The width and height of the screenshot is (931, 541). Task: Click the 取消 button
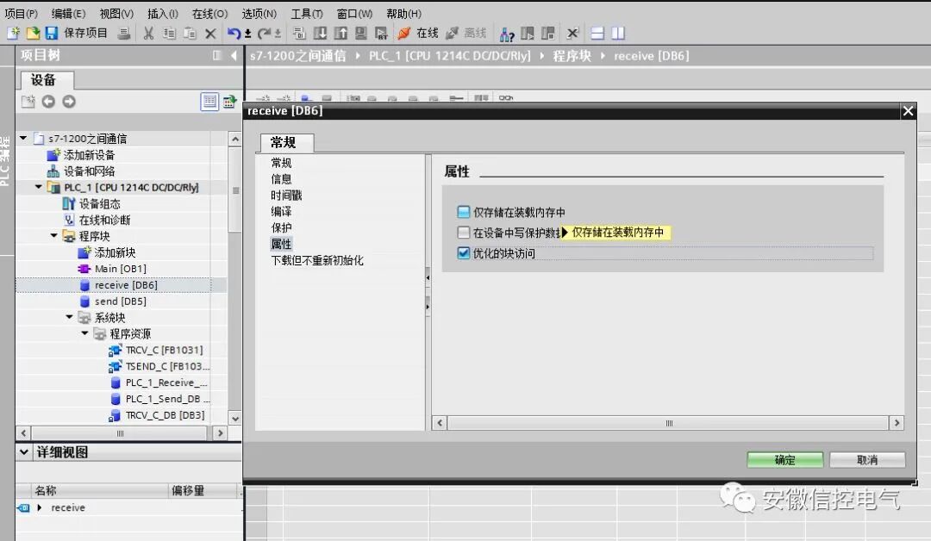(867, 460)
